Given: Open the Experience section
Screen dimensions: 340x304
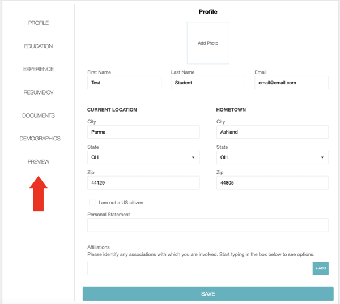Looking at the screenshot, I should (39, 69).
